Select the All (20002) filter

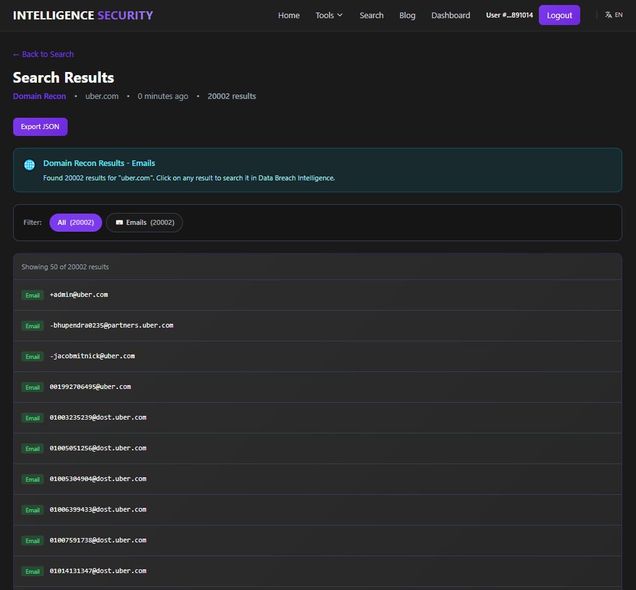click(x=75, y=222)
